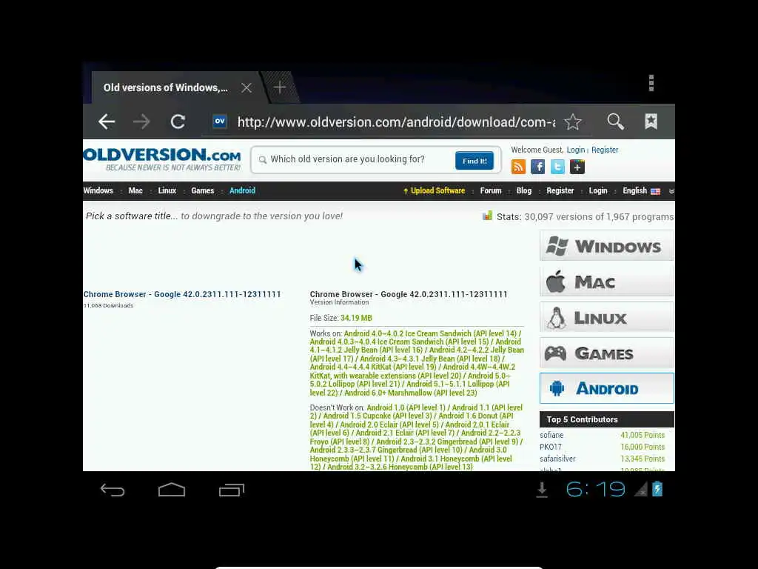The width and height of the screenshot is (758, 569).
Task: Open the bookmarks list icon
Action: click(651, 122)
